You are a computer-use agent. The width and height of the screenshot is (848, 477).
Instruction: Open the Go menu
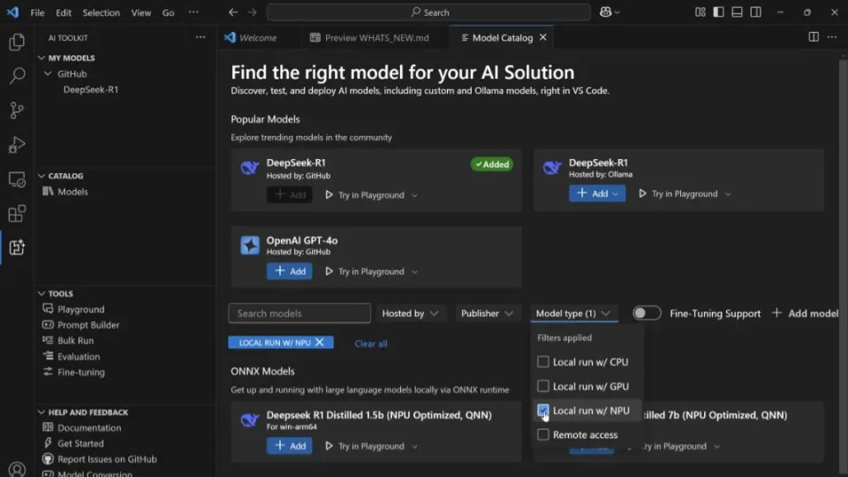pos(168,12)
